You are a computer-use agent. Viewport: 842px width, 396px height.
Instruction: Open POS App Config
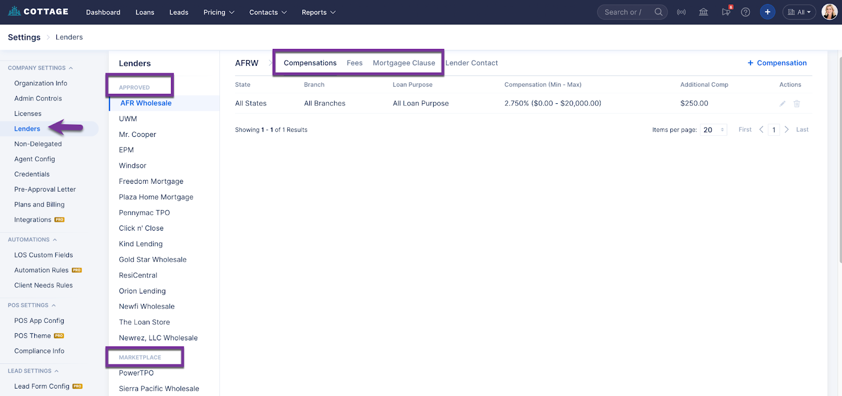tap(39, 321)
